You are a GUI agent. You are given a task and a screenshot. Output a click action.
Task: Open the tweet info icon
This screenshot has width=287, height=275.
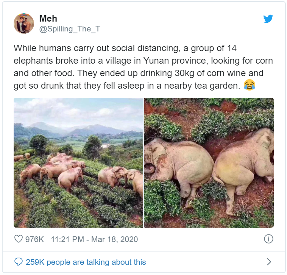coord(268,239)
